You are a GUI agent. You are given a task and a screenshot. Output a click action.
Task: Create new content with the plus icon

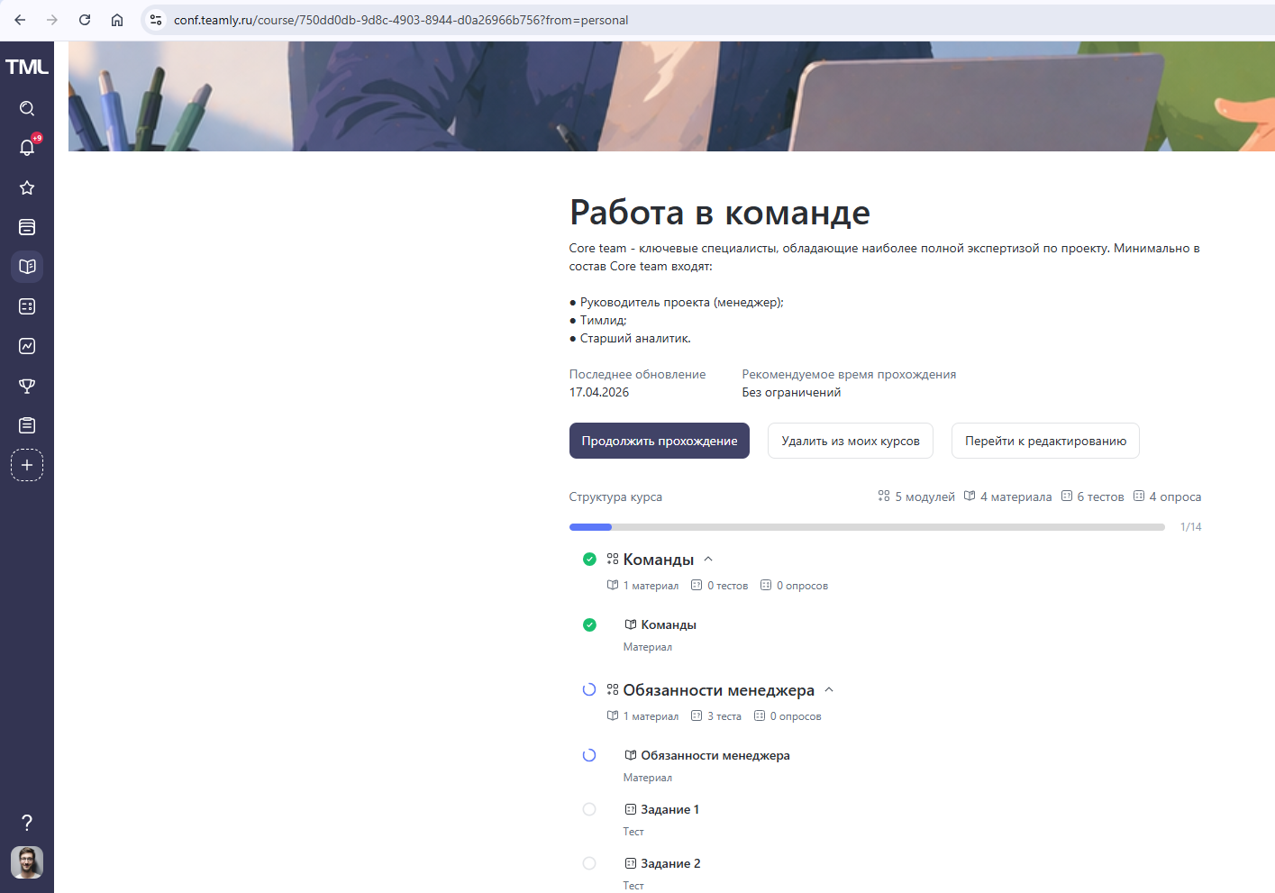27,464
